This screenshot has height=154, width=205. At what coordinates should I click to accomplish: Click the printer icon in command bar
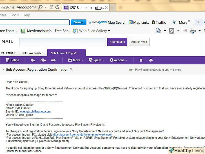click(x=193, y=31)
